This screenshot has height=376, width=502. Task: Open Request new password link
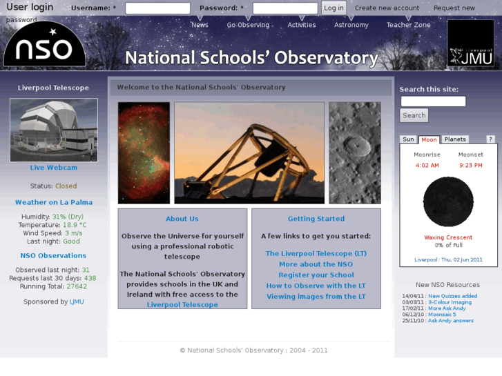tap(454, 8)
